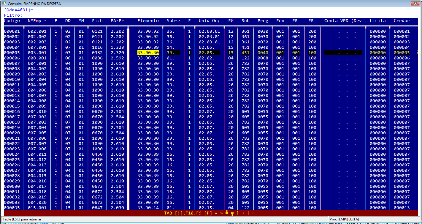Image resolution: width=422 pixels, height=224 pixels.
Task: Click the Sub-e column header
Action: (x=173, y=21)
